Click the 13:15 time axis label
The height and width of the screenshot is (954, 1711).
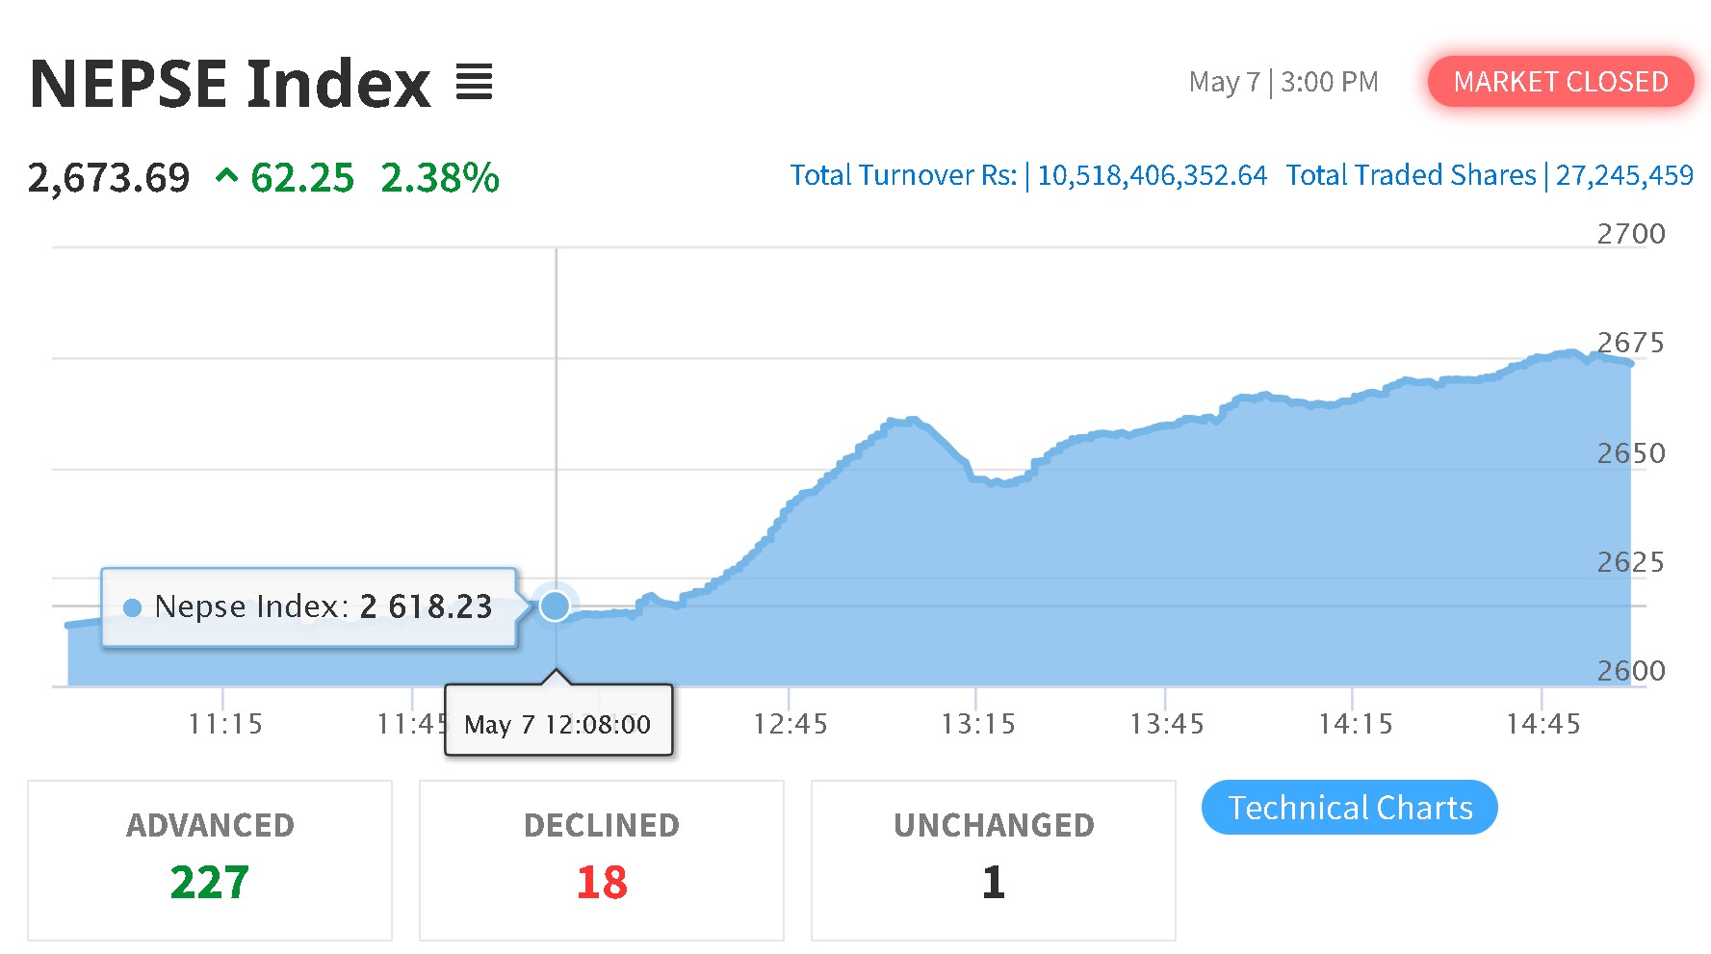point(977,724)
